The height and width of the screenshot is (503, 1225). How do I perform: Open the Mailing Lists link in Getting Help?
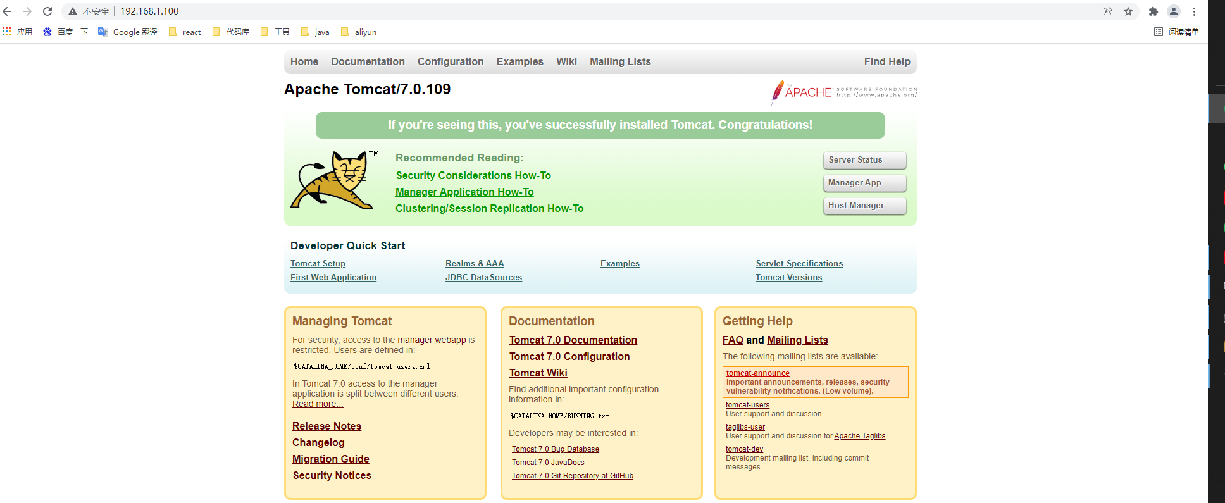797,340
